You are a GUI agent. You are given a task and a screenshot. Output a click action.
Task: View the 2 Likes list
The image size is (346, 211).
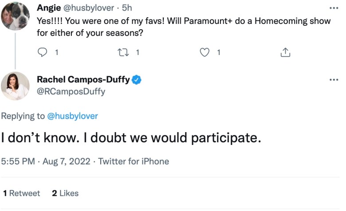pyautogui.click(x=65, y=193)
